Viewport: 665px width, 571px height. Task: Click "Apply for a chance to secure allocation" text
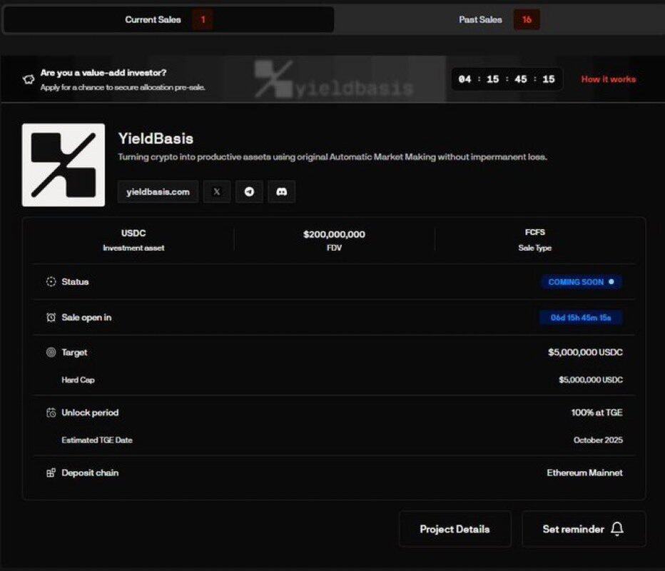point(123,87)
